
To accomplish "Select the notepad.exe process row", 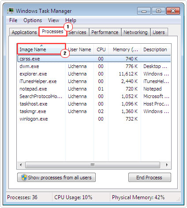I will coord(94,89).
